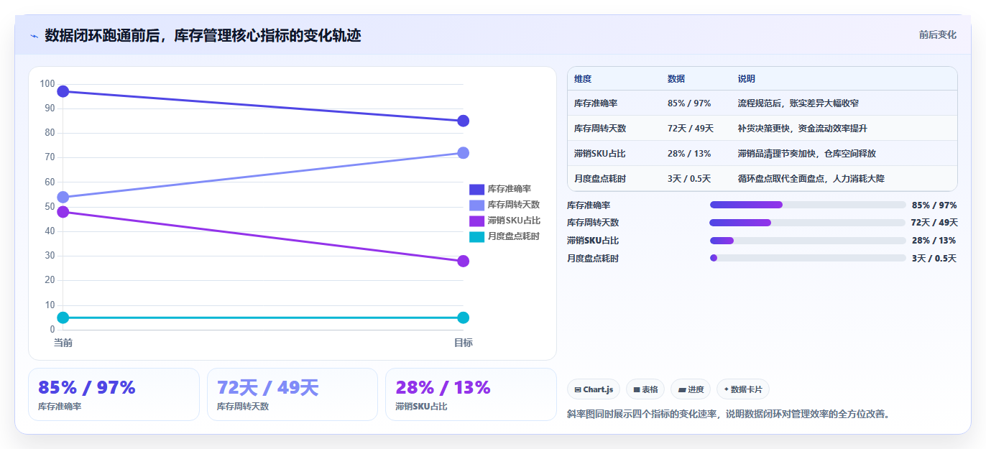
Task: Click the 数据卡片 sparkle icon
Action: click(727, 389)
